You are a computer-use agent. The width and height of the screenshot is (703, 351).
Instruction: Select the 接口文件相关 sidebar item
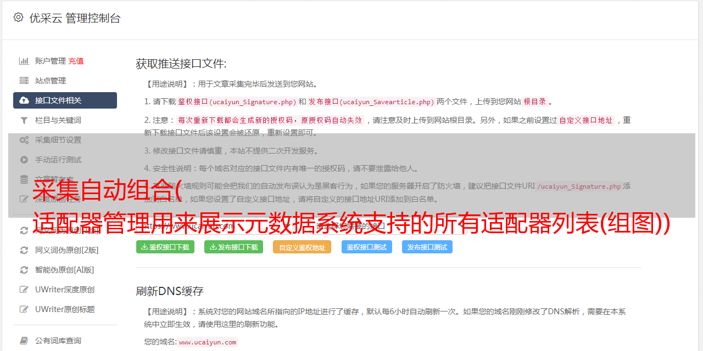(65, 100)
